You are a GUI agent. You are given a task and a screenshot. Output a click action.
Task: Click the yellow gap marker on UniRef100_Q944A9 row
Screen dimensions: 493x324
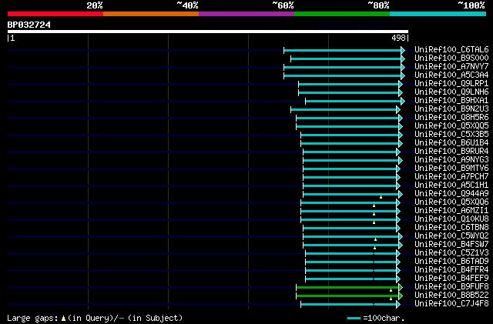pos(381,197)
